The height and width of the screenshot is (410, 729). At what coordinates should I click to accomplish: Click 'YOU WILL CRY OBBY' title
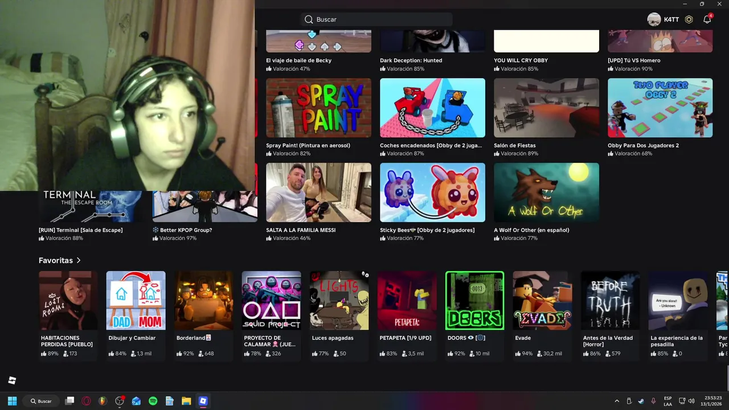click(x=521, y=60)
